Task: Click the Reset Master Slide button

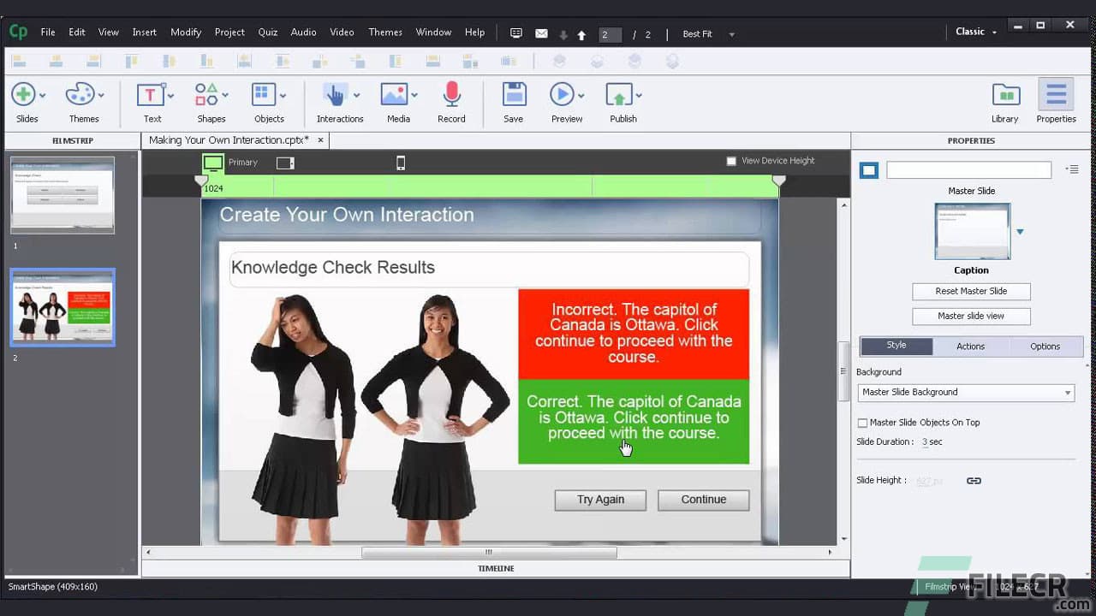Action: (x=971, y=291)
